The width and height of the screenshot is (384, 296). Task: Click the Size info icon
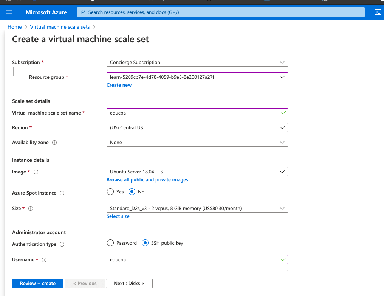31,209
